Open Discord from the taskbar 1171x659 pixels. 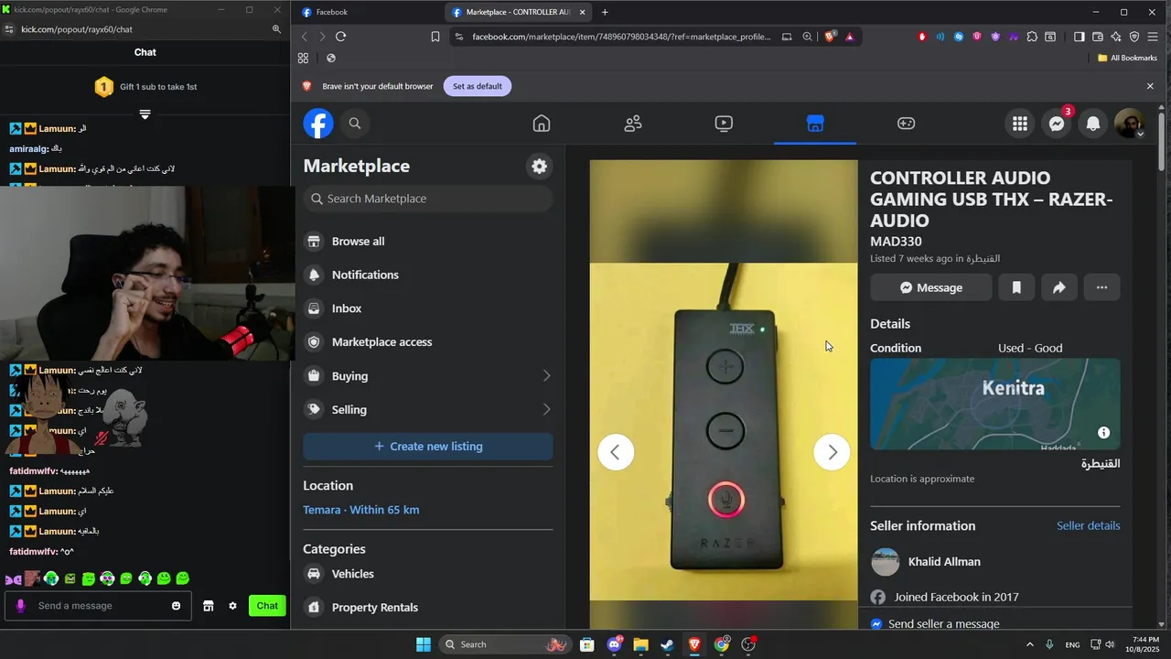614,644
